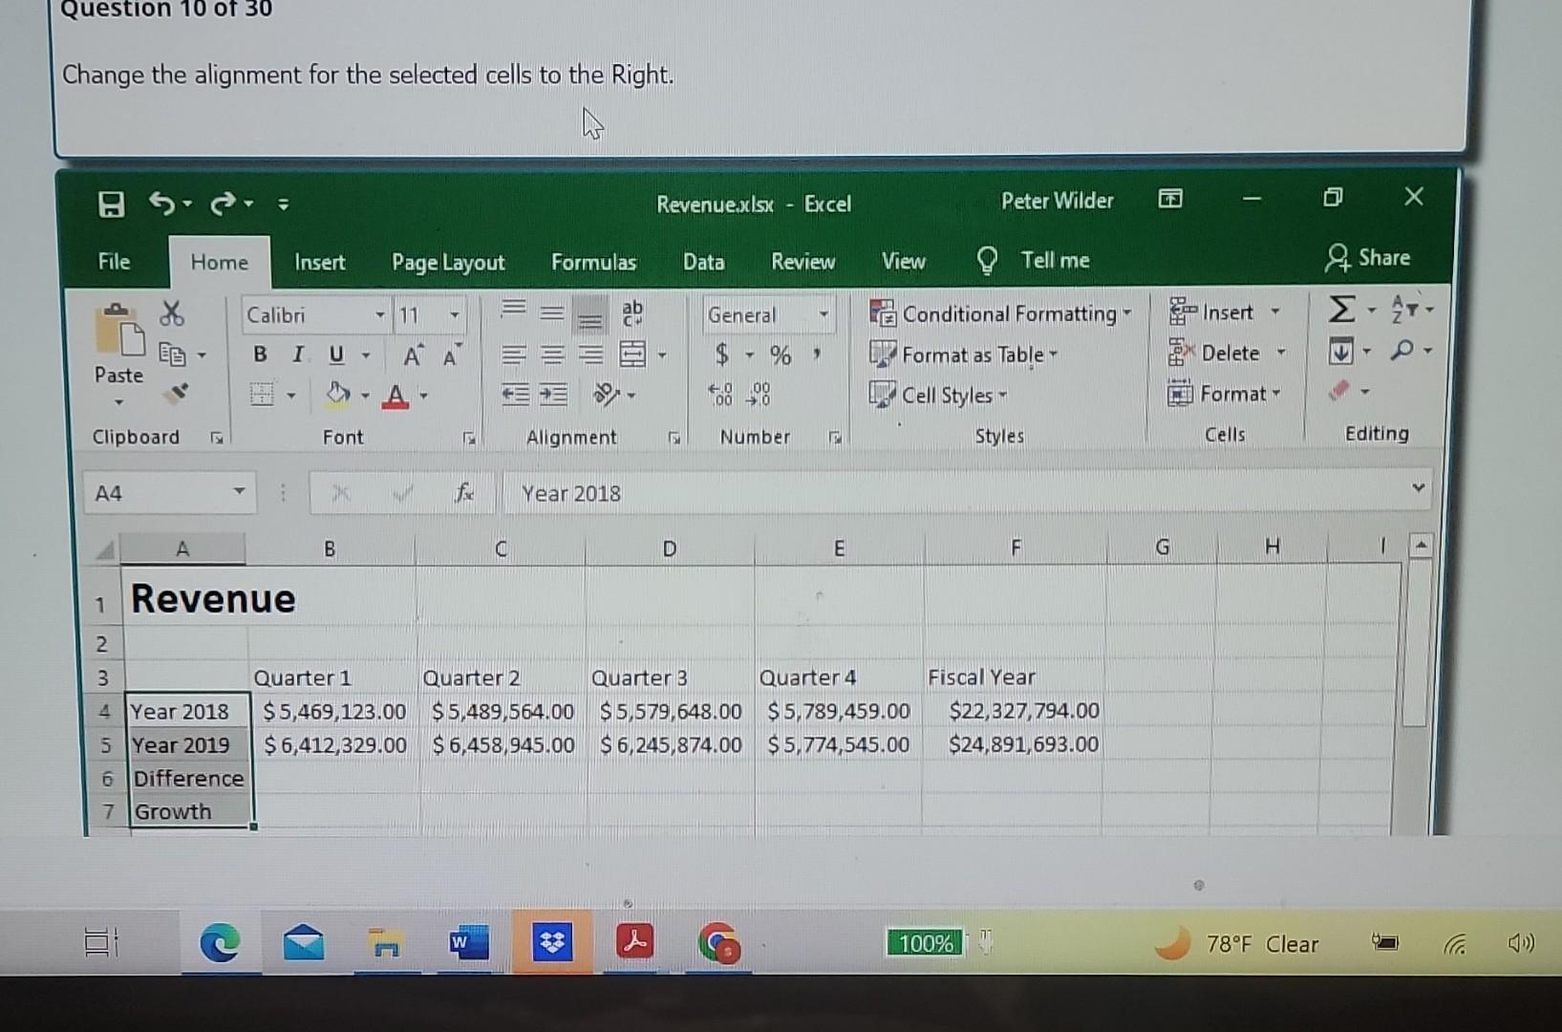Click the Paste button
The height and width of the screenshot is (1032, 1562).
pyautogui.click(x=119, y=344)
